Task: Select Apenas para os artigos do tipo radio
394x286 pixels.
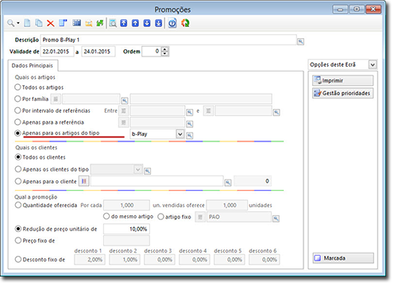Action: [17, 133]
